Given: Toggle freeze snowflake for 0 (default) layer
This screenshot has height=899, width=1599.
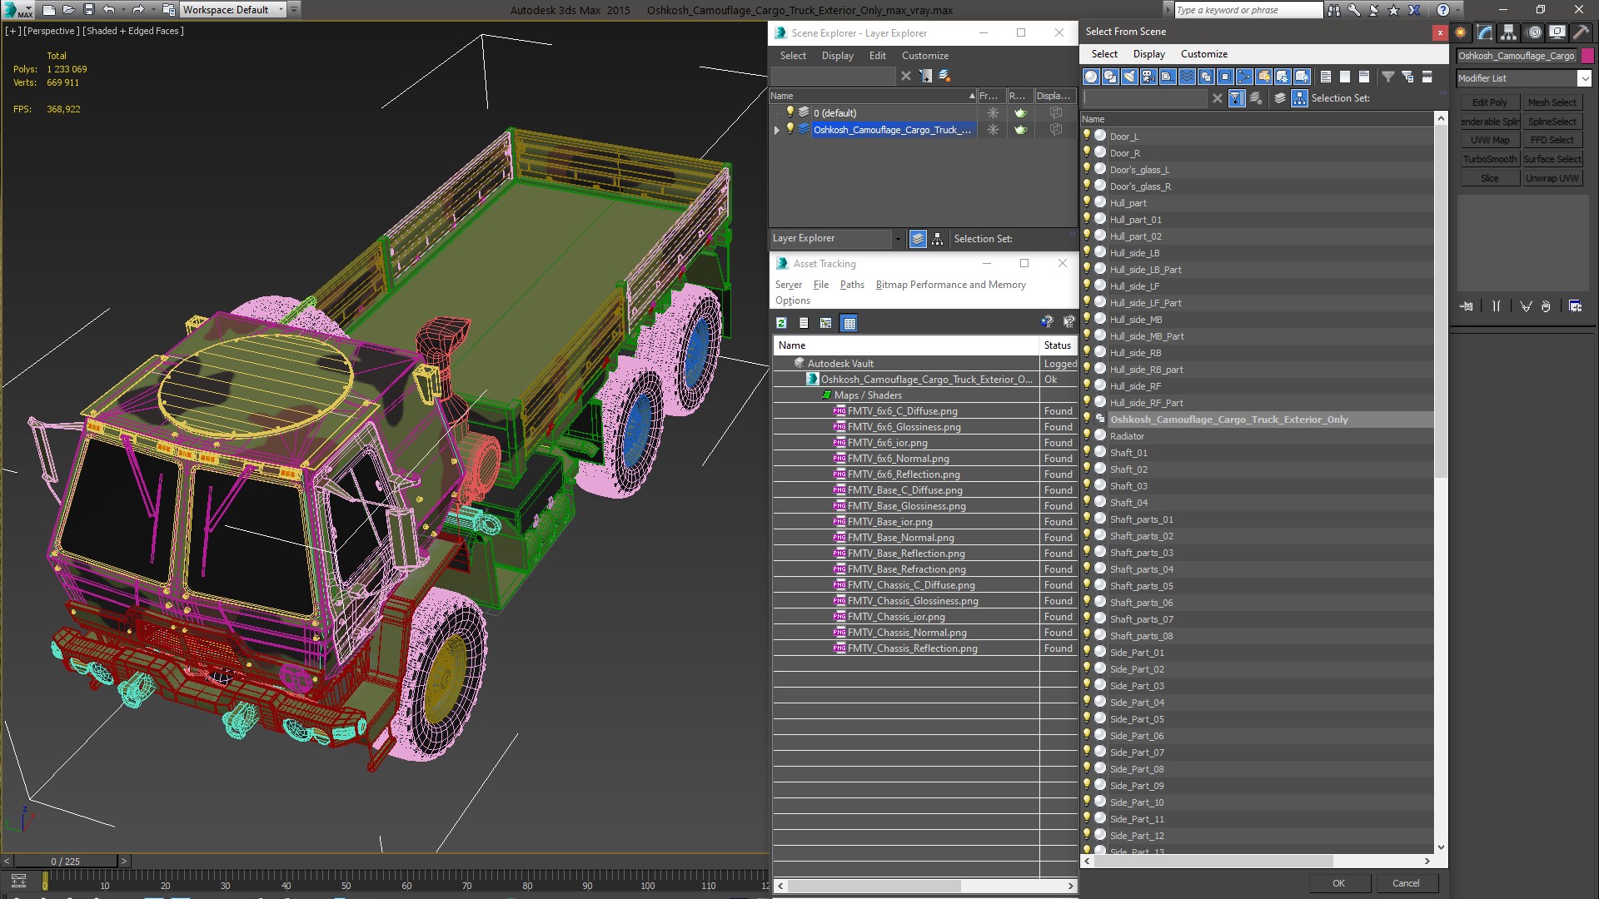Looking at the screenshot, I should click(x=993, y=112).
